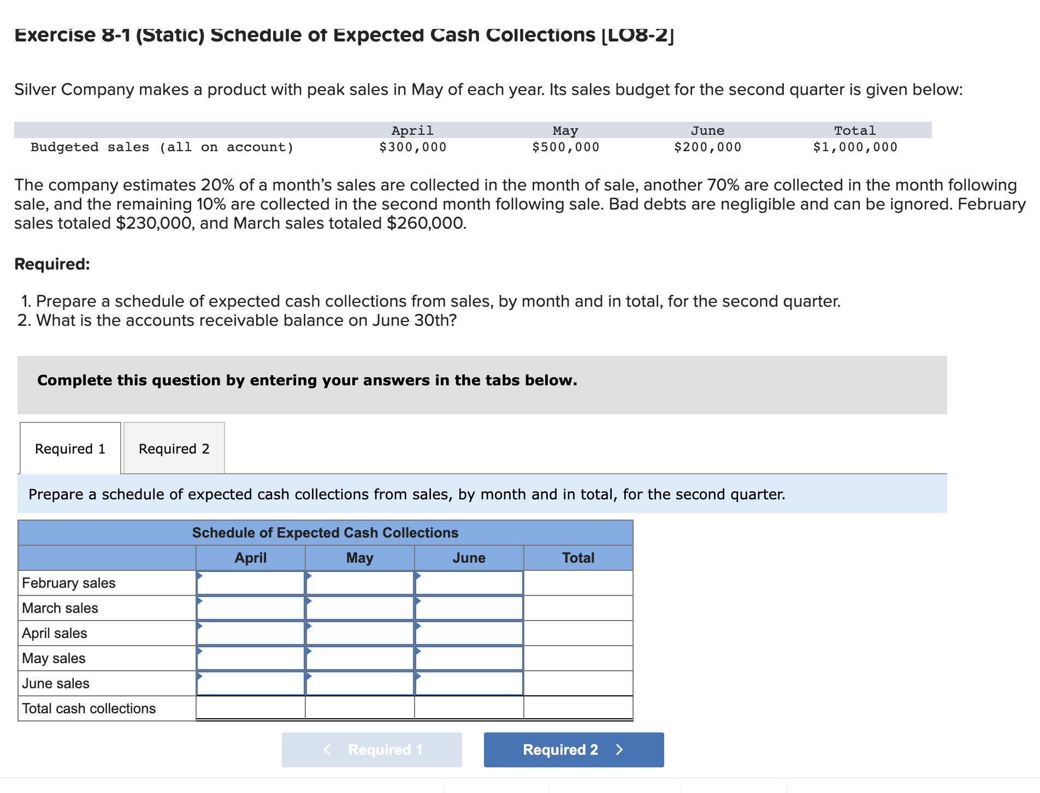Switch to the Required 1 tab
The width and height of the screenshot is (1040, 793).
click(69, 448)
